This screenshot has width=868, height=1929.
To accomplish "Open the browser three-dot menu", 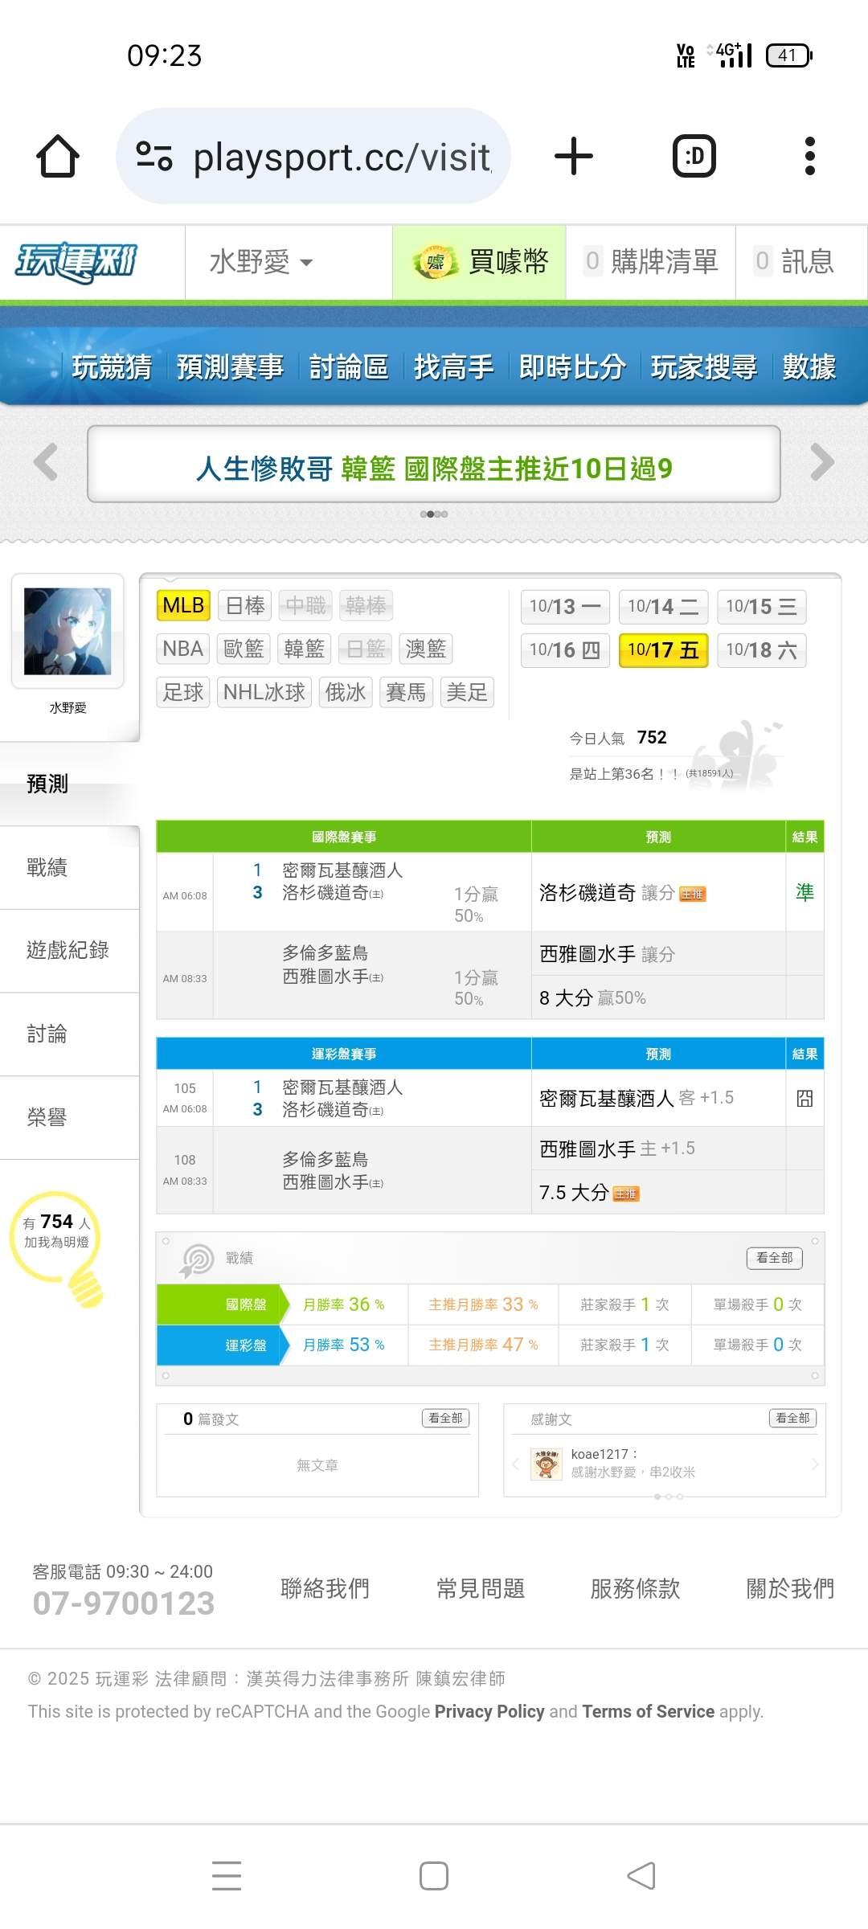I will [809, 156].
